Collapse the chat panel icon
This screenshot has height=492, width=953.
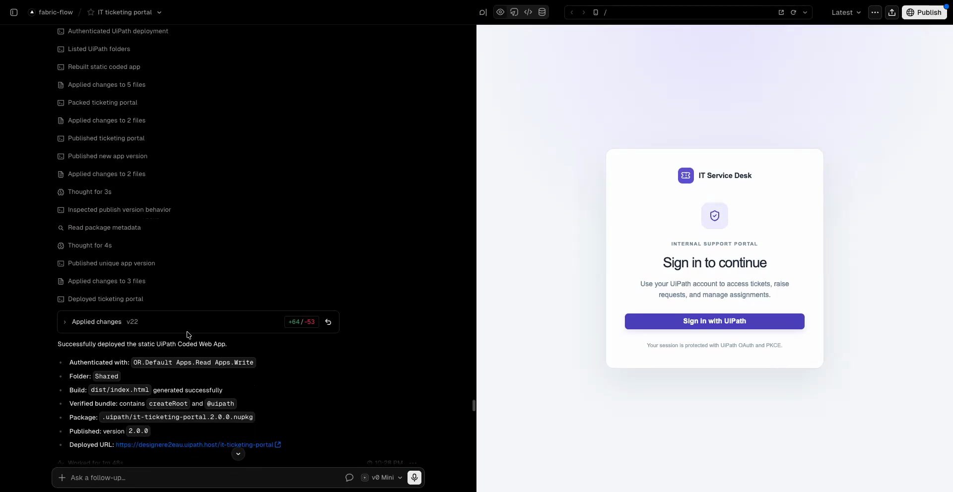pos(482,12)
